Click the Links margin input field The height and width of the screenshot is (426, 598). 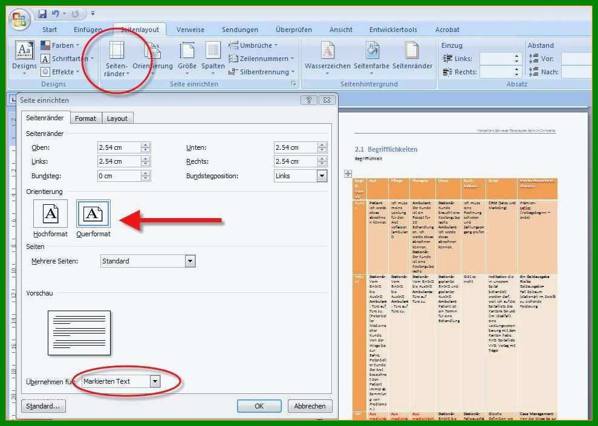119,161
